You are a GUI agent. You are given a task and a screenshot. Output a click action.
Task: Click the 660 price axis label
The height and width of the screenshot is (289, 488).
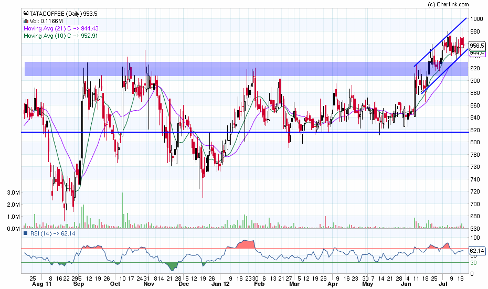(475, 229)
